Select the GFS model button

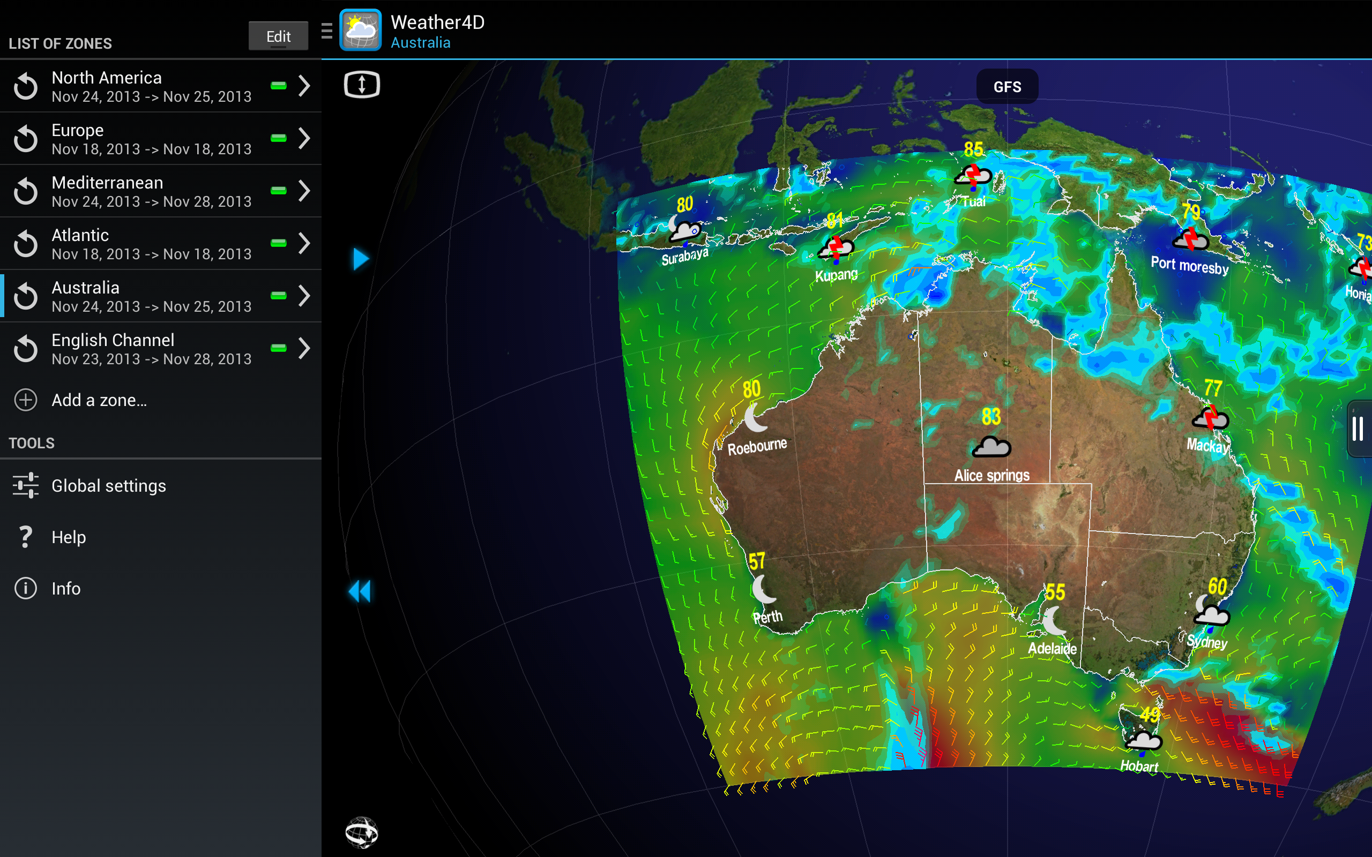pyautogui.click(x=1008, y=86)
